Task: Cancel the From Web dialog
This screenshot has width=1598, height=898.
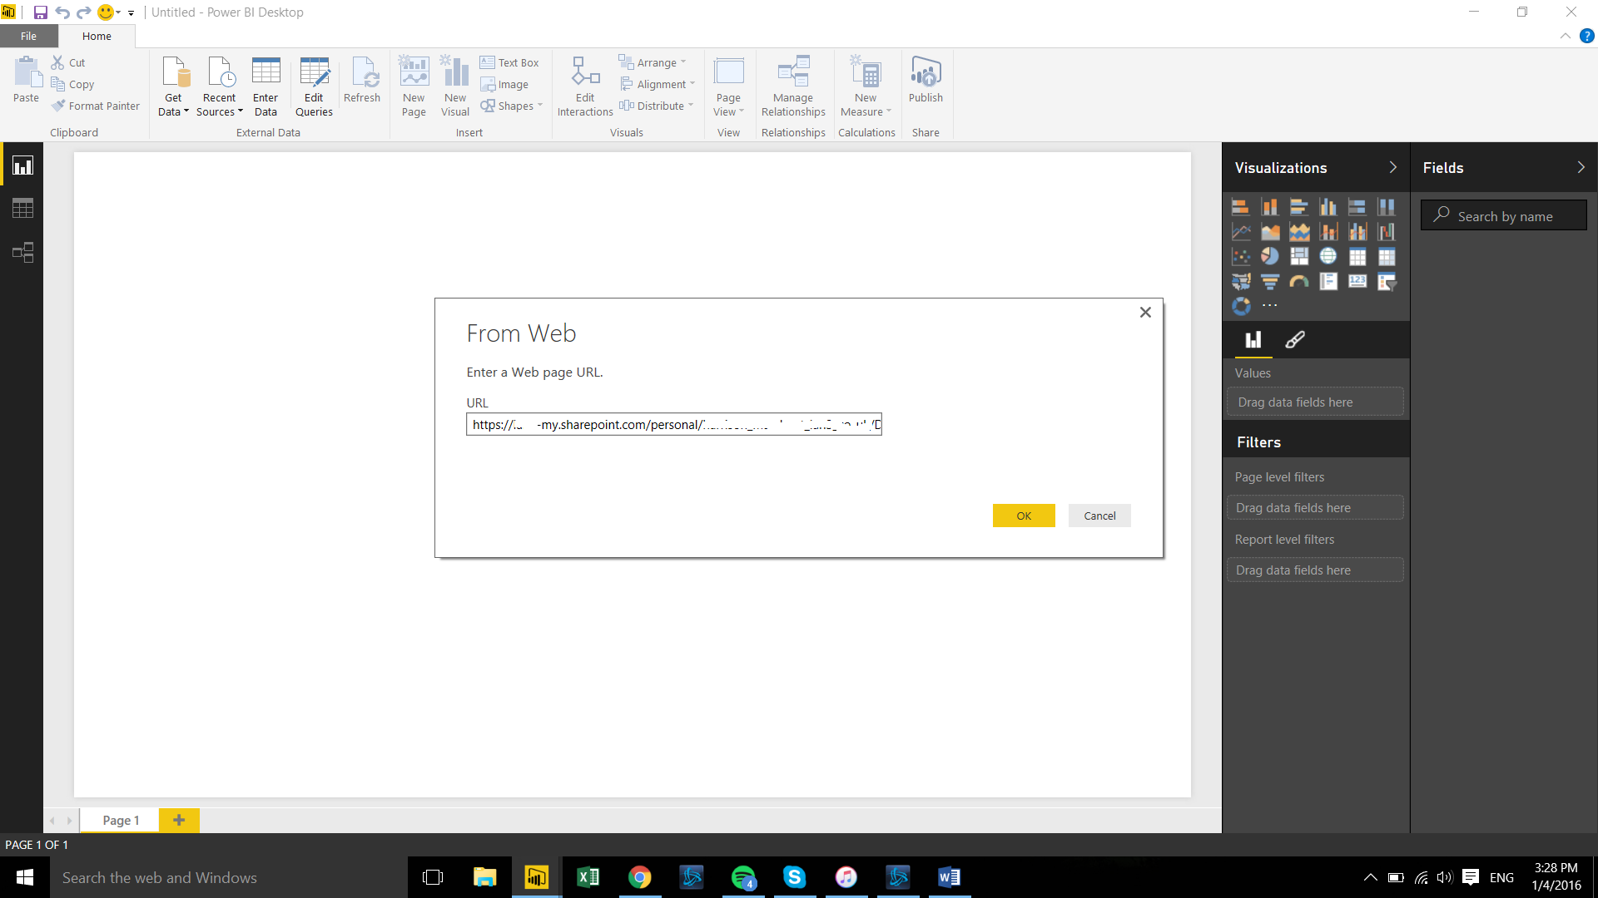Action: [x=1099, y=516]
